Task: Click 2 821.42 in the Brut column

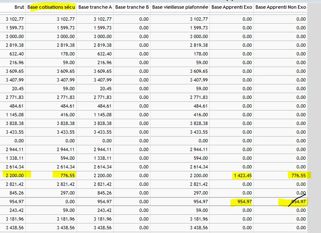Action: 15,184
